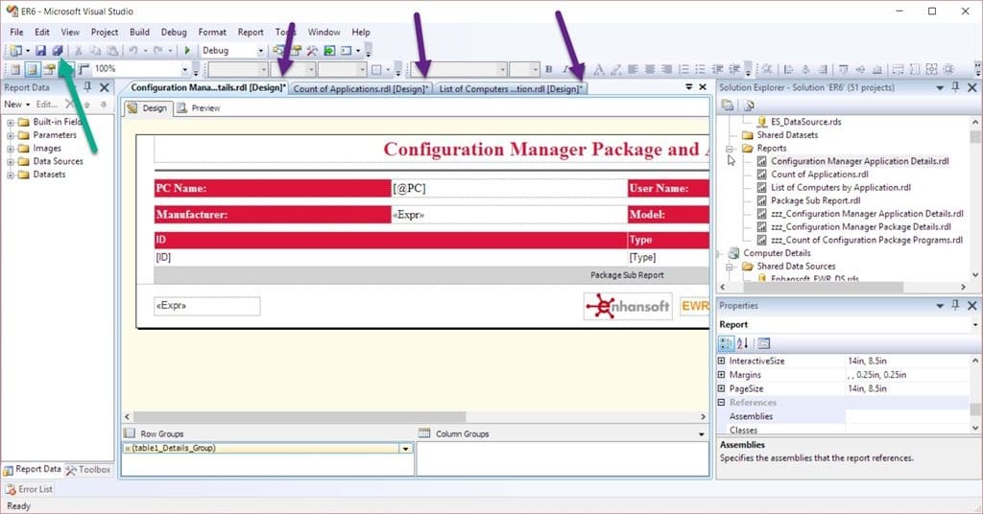Click the Save icon in the toolbar
This screenshot has width=983, height=514.
tap(40, 50)
